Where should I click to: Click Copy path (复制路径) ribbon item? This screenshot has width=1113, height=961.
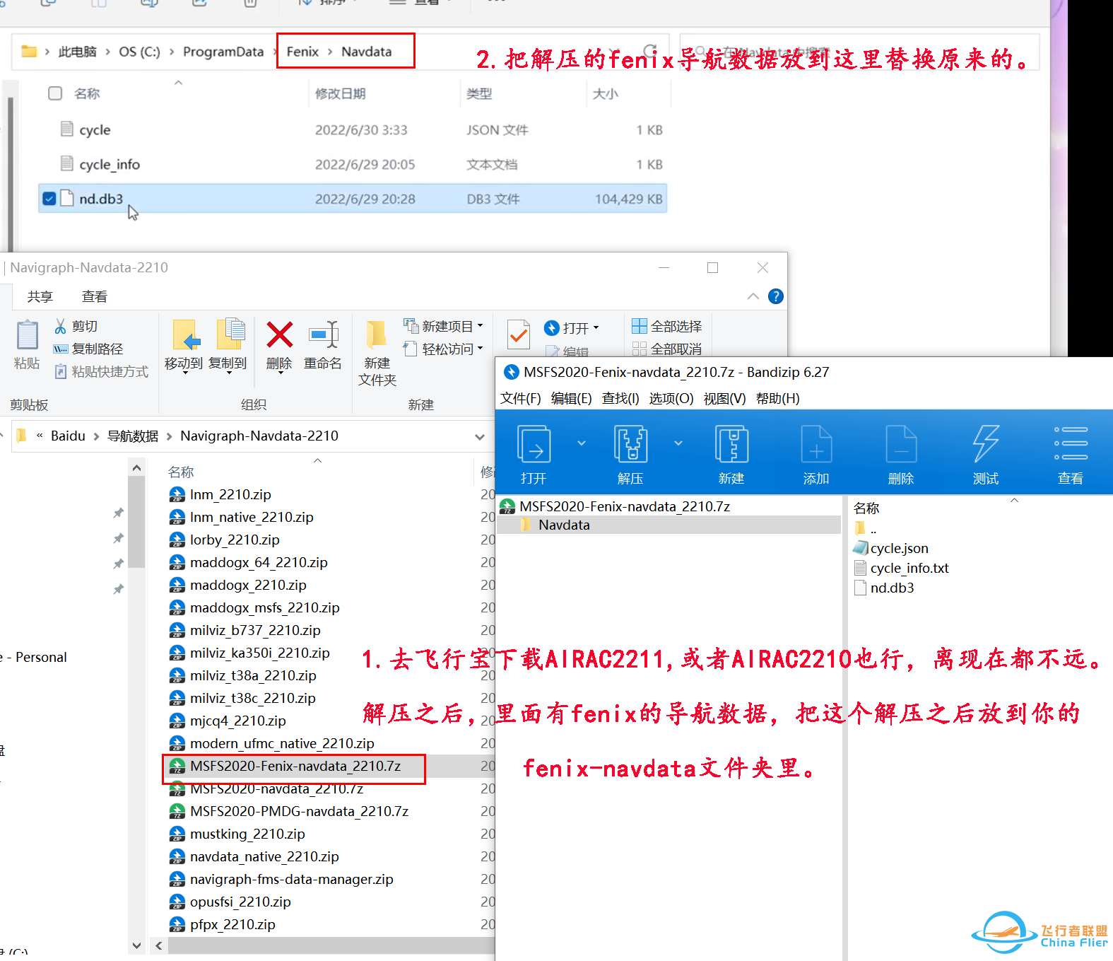tap(88, 349)
